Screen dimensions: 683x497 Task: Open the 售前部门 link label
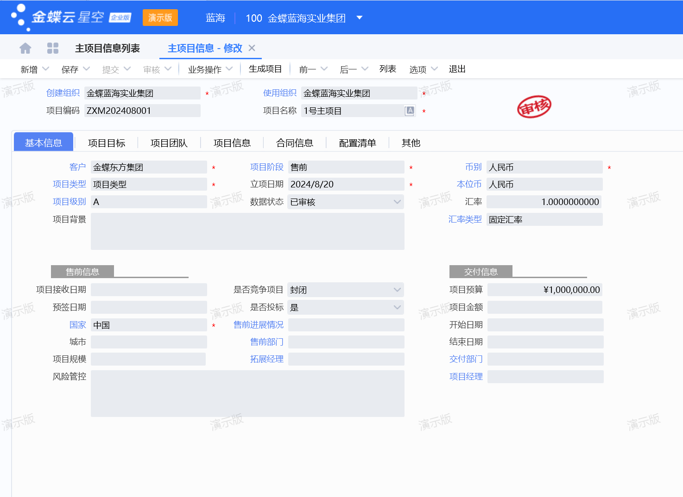pyautogui.click(x=267, y=342)
